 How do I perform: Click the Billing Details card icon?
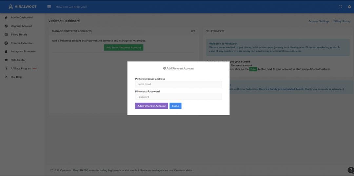(x=6, y=35)
